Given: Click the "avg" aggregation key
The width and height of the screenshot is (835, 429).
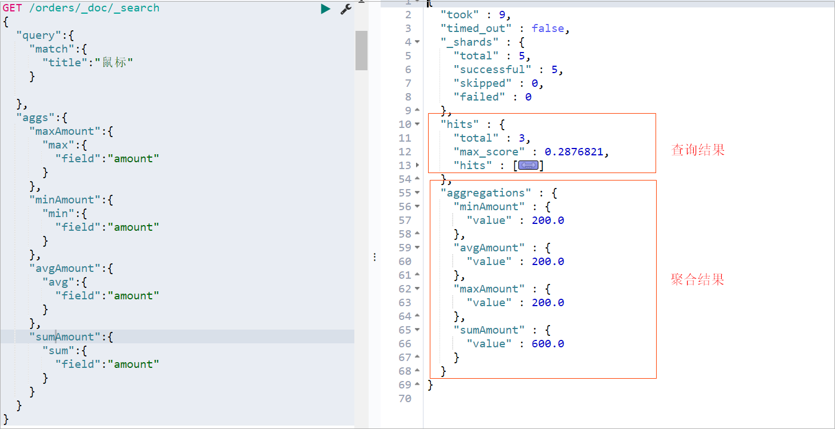Looking at the screenshot, I should point(58,282).
